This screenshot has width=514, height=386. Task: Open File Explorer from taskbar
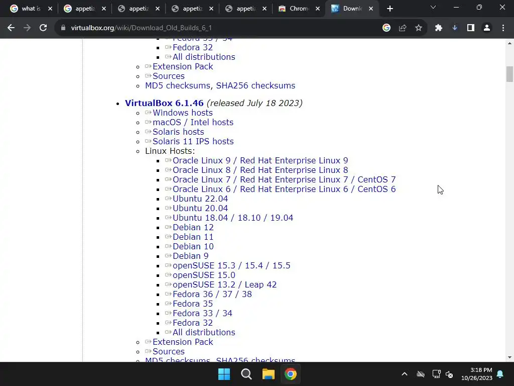tap(268, 374)
